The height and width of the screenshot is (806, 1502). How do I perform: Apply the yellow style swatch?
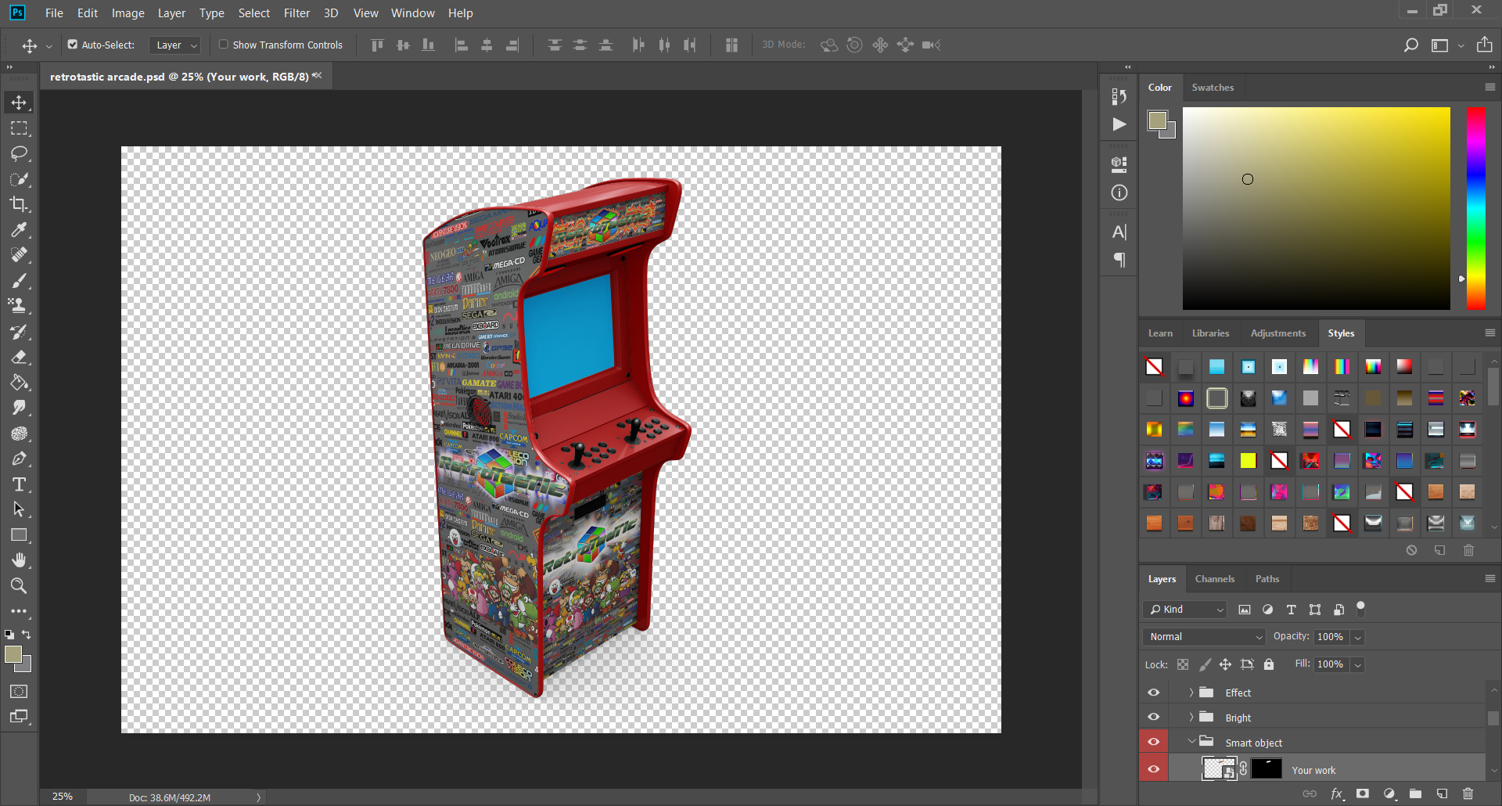[x=1248, y=461]
